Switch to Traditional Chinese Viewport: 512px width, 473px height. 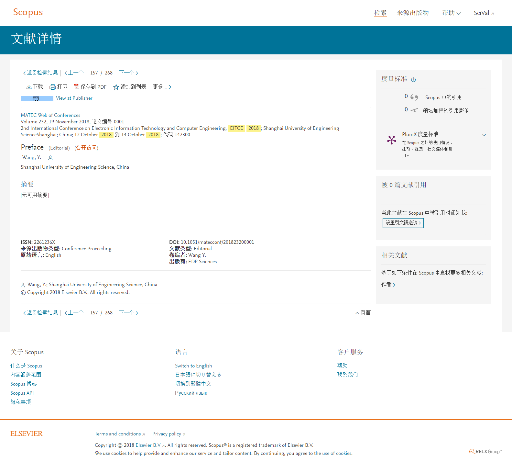point(193,384)
